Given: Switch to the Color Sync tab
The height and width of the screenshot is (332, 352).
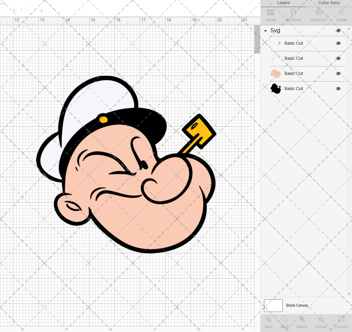Looking at the screenshot, I should (329, 3).
